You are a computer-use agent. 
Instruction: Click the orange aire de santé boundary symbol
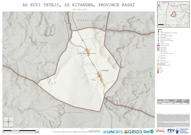(x=158, y=44)
